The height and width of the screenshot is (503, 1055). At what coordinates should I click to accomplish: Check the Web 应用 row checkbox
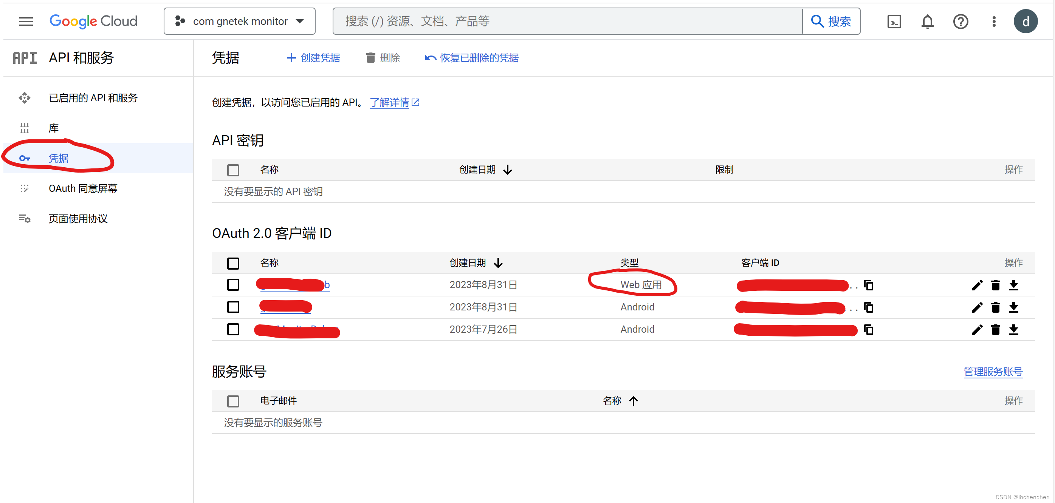pyautogui.click(x=234, y=285)
